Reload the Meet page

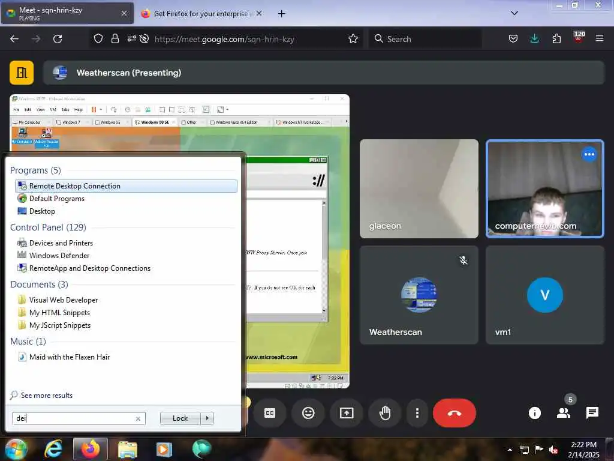[58, 39]
